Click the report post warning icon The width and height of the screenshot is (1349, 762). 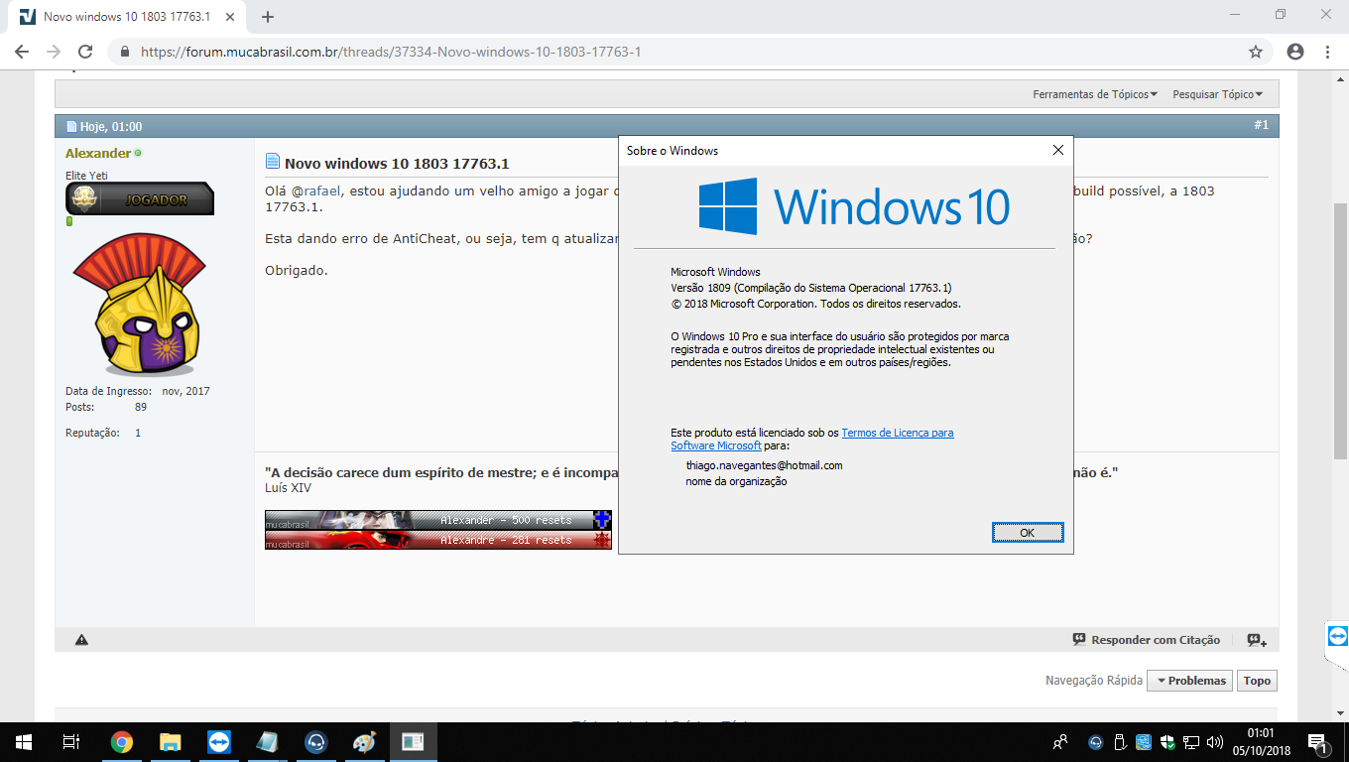81,640
